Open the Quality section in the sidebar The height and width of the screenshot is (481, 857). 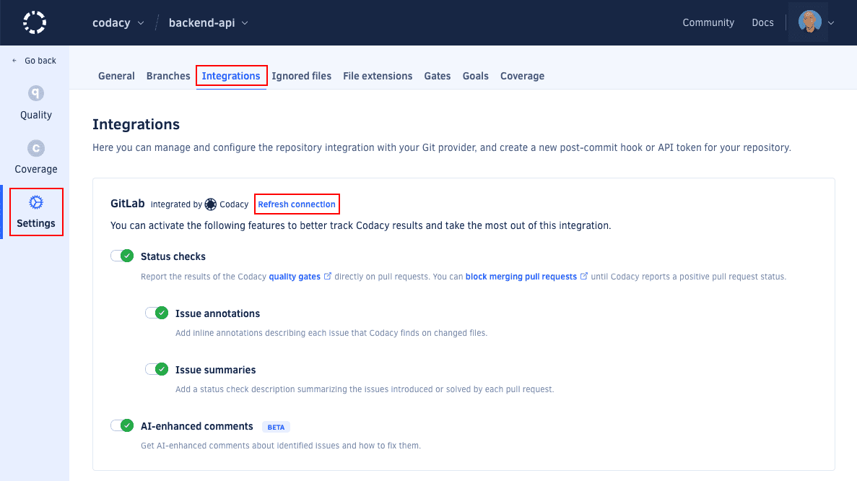coord(35,103)
